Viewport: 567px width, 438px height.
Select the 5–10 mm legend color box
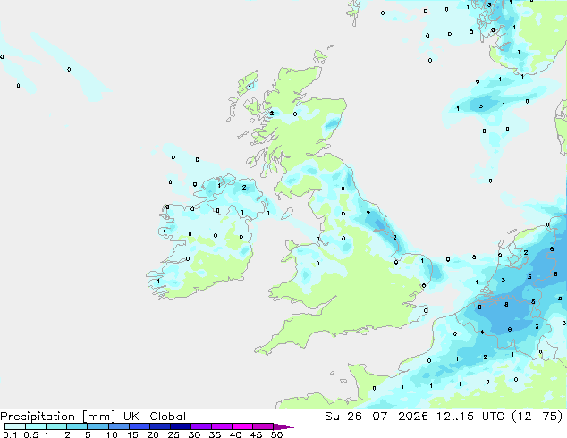[x=98, y=426]
